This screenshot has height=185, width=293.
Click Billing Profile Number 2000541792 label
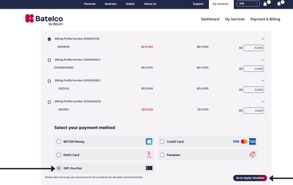[77, 39]
